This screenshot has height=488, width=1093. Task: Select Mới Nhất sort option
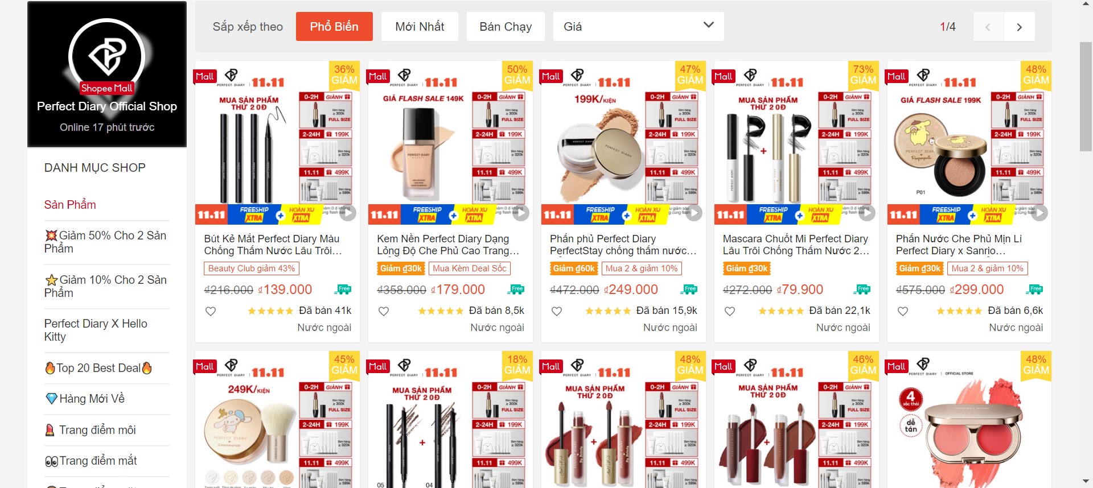tap(420, 27)
